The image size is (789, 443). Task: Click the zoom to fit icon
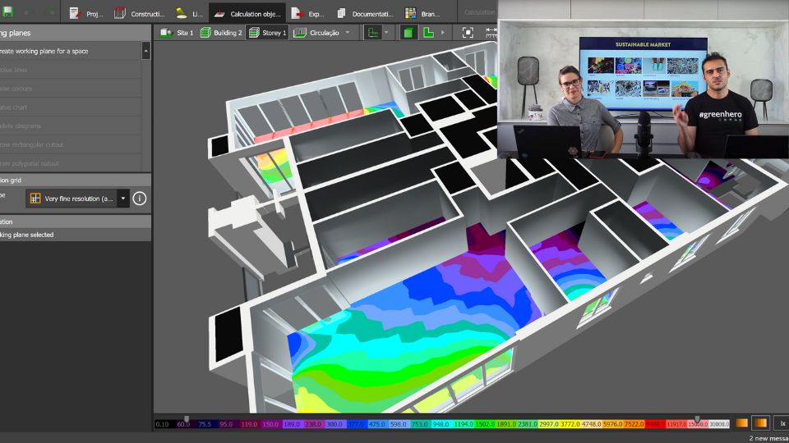coord(468,33)
